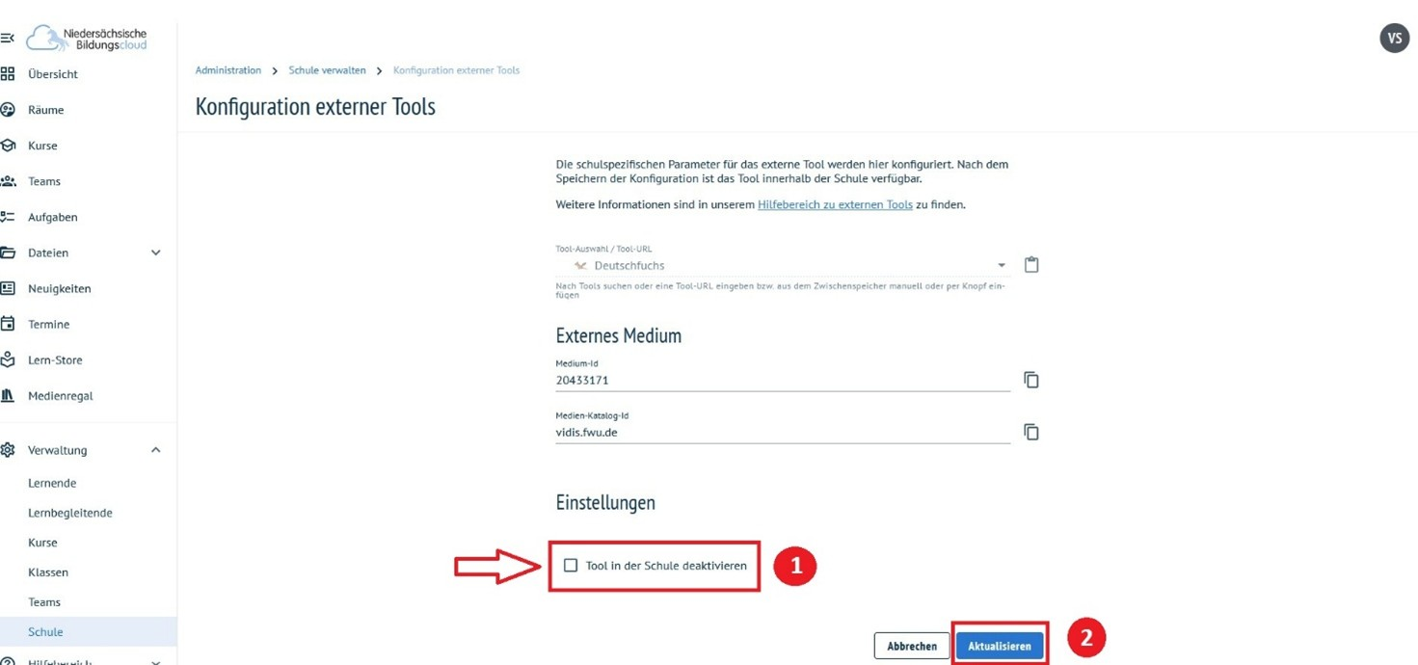The image size is (1418, 665).
Task: Click the Abbrechen button
Action: [912, 646]
